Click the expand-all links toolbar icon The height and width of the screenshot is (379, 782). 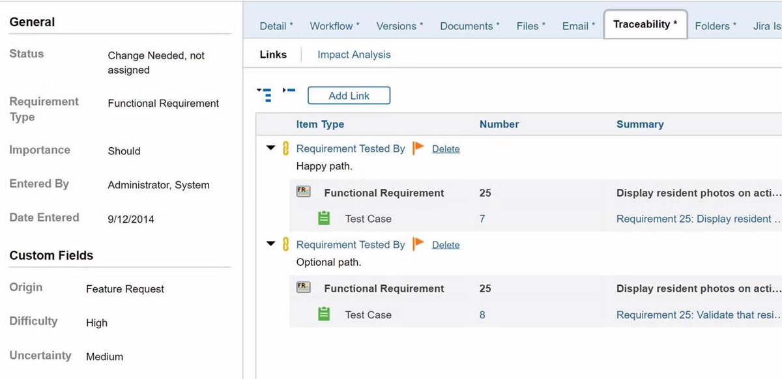(x=266, y=94)
